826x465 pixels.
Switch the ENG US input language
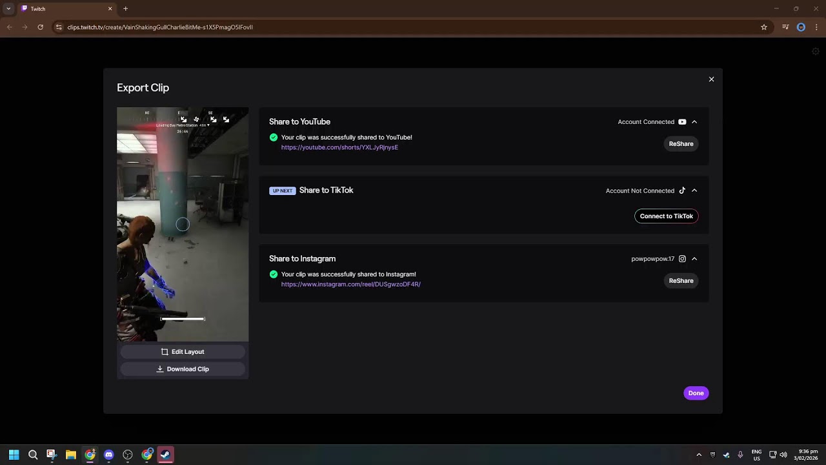pos(756,455)
